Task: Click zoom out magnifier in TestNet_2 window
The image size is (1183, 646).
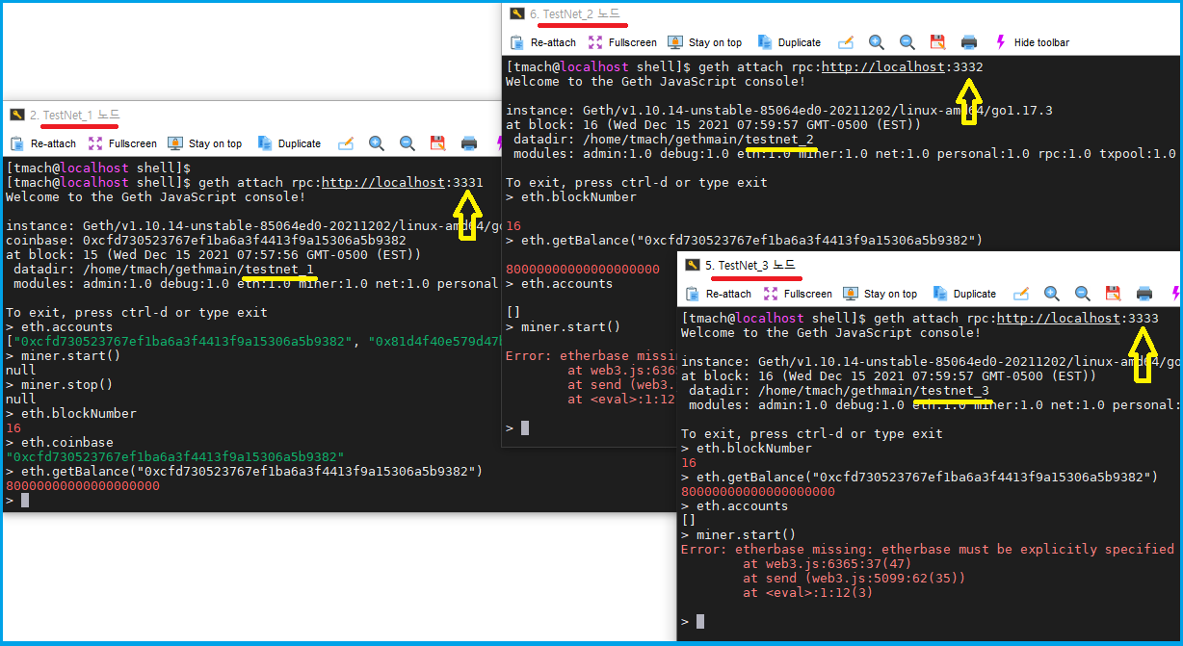Action: click(x=907, y=42)
